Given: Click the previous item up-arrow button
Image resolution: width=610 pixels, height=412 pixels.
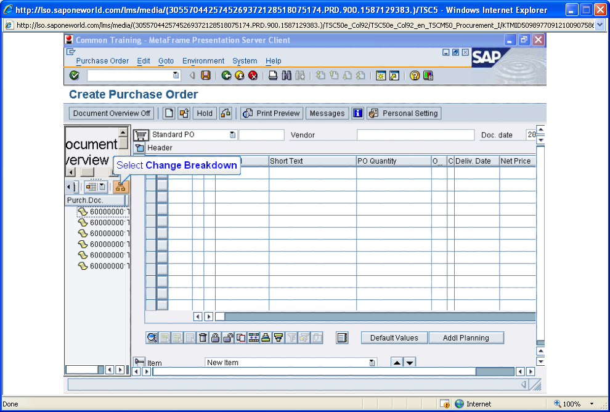Looking at the screenshot, I should [397, 363].
